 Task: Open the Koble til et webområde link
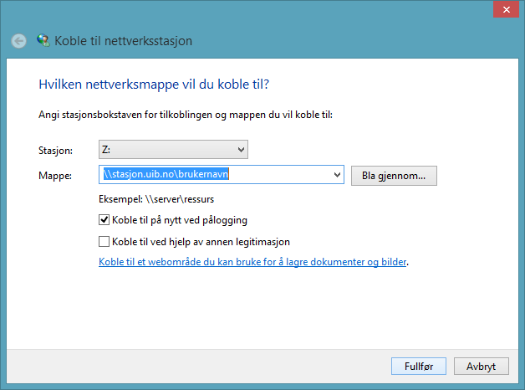[x=252, y=262]
